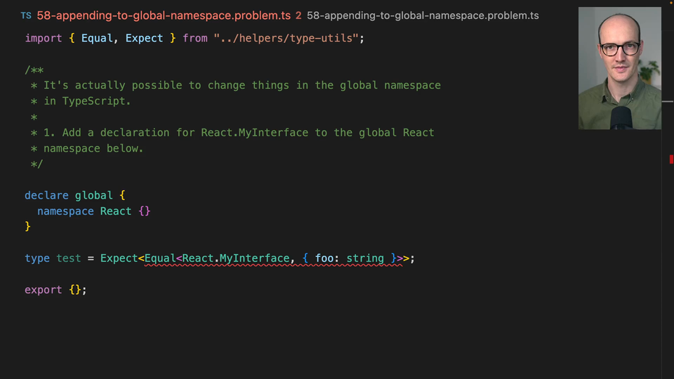This screenshot has width=674, height=379.
Task: Open the "../helpers/type-utils" import path
Action: [289, 38]
